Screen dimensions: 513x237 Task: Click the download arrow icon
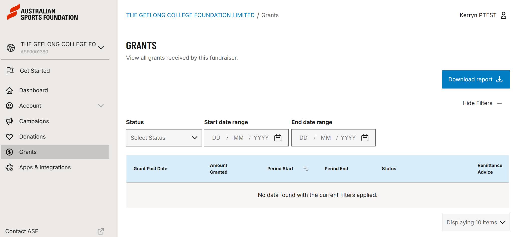click(x=499, y=79)
